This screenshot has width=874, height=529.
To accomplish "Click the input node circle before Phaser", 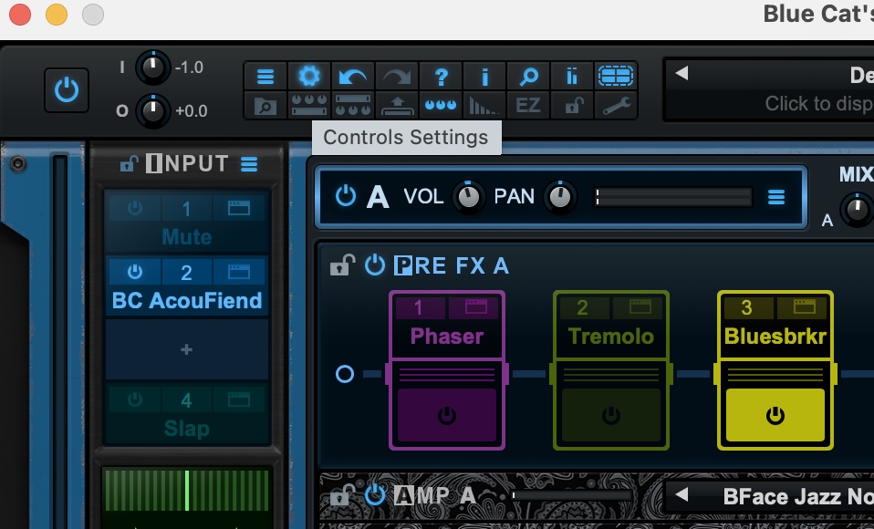I will [x=345, y=373].
